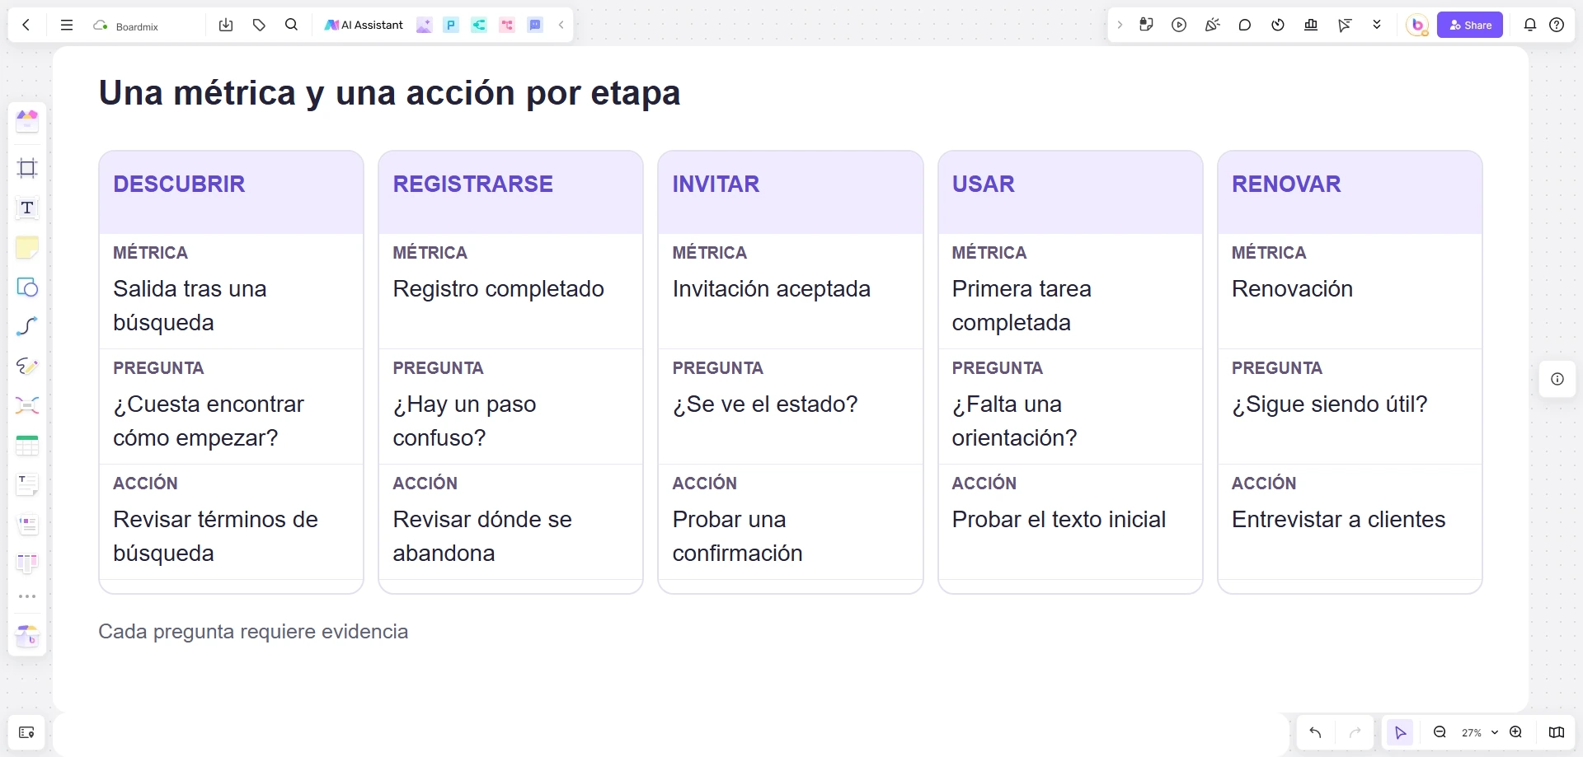Open the 27% zoom level dropdown
Image resolution: width=1583 pixels, height=757 pixels.
pos(1479,732)
